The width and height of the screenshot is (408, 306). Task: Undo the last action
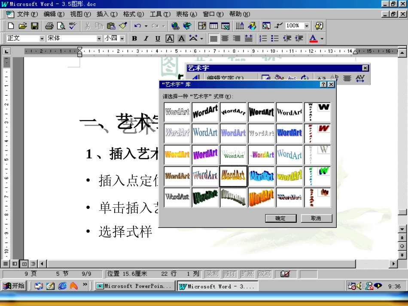(138, 26)
